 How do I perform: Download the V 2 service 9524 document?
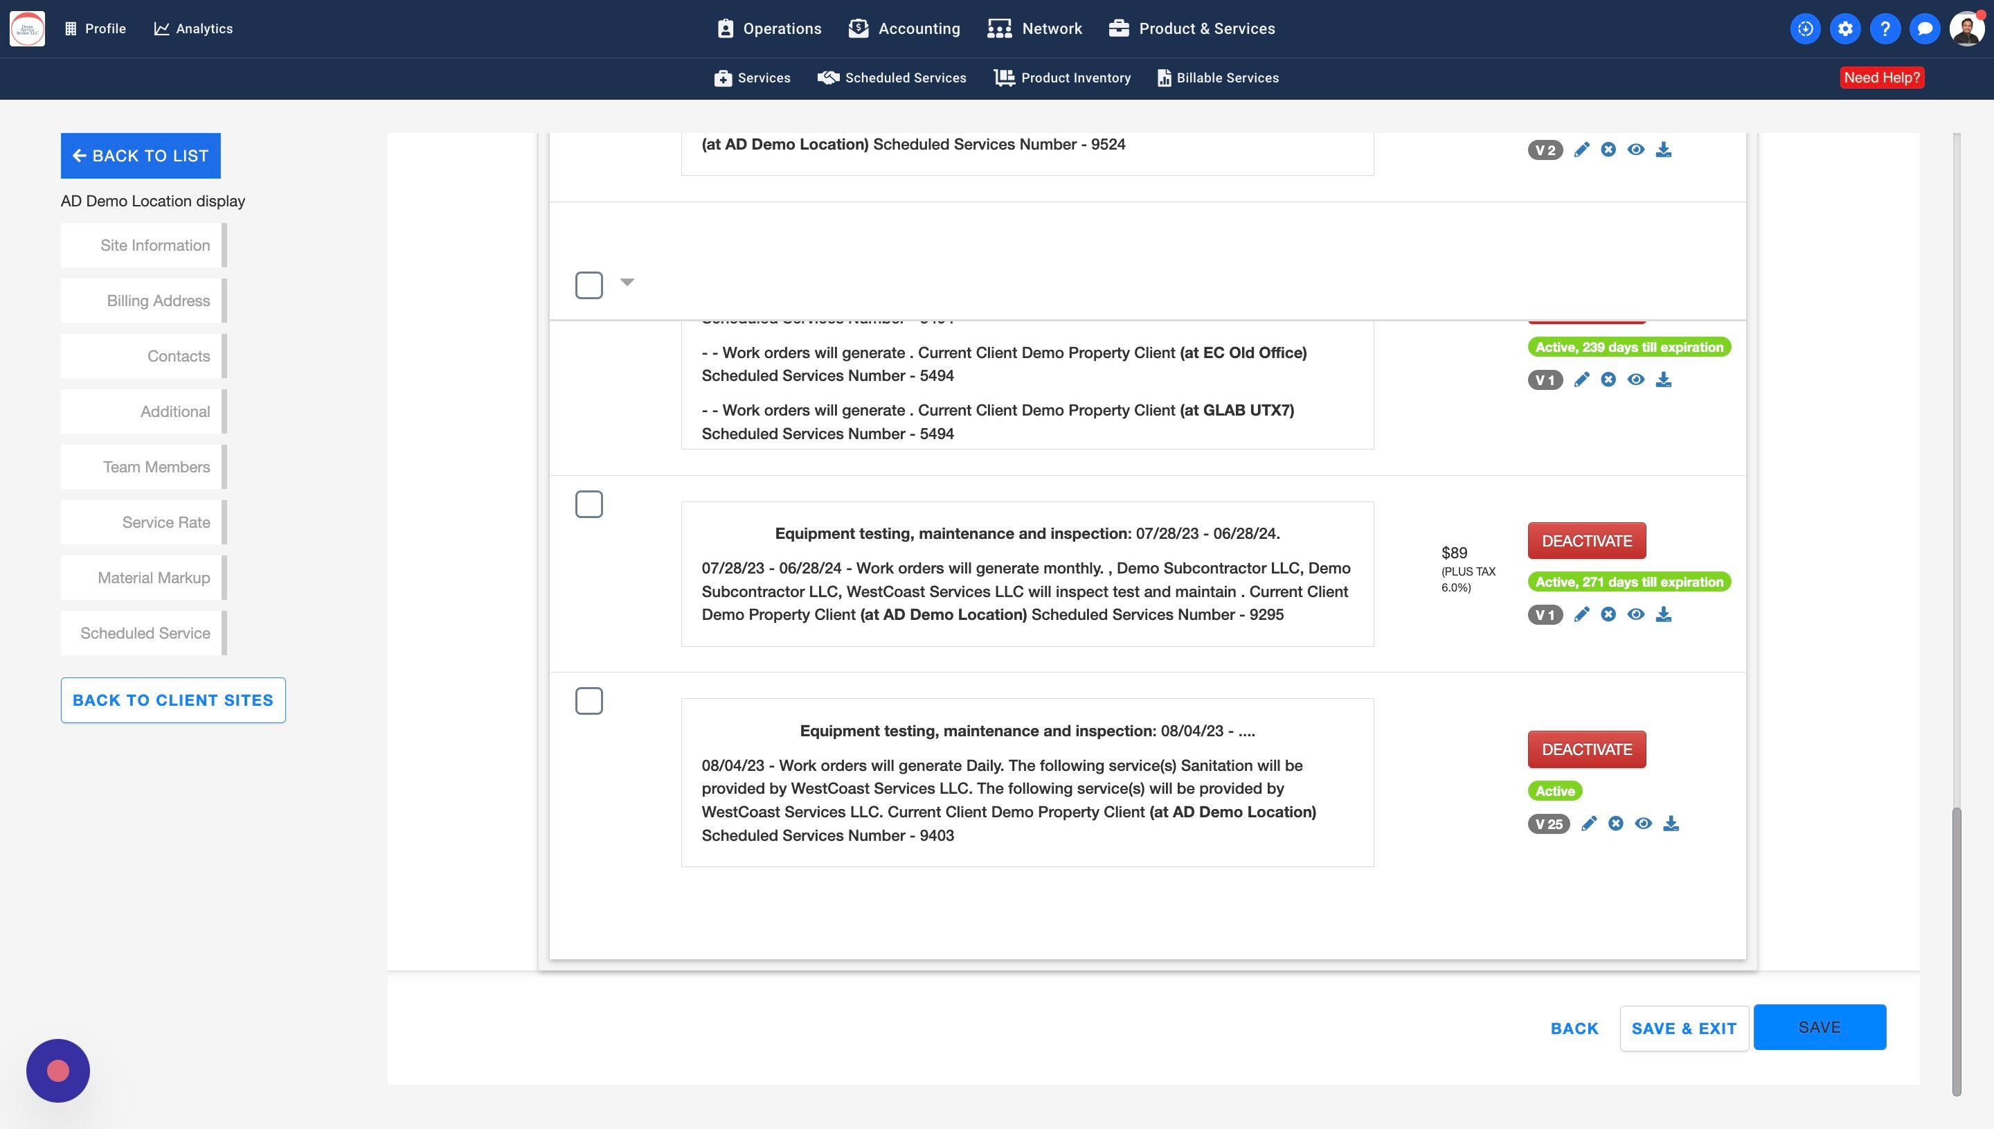pos(1663,150)
